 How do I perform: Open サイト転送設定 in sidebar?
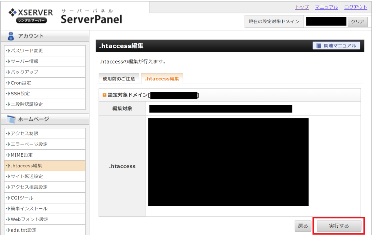pos(45,176)
